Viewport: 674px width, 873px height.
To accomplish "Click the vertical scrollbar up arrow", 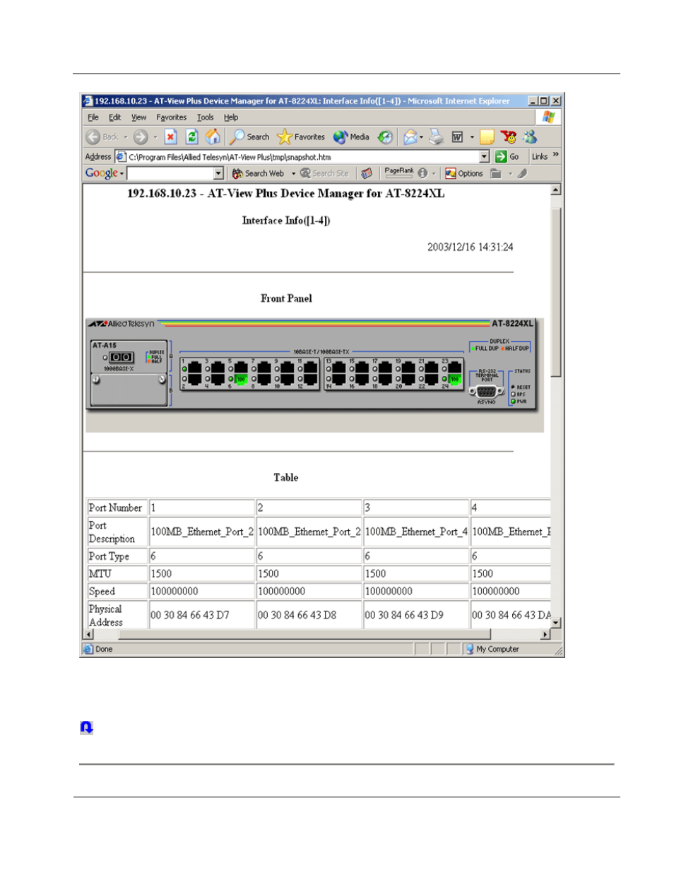I will tap(556, 190).
